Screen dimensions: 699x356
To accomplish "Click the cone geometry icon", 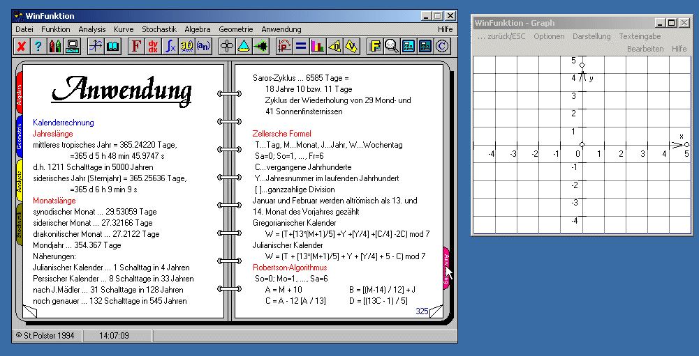I will pyautogui.click(x=244, y=46).
